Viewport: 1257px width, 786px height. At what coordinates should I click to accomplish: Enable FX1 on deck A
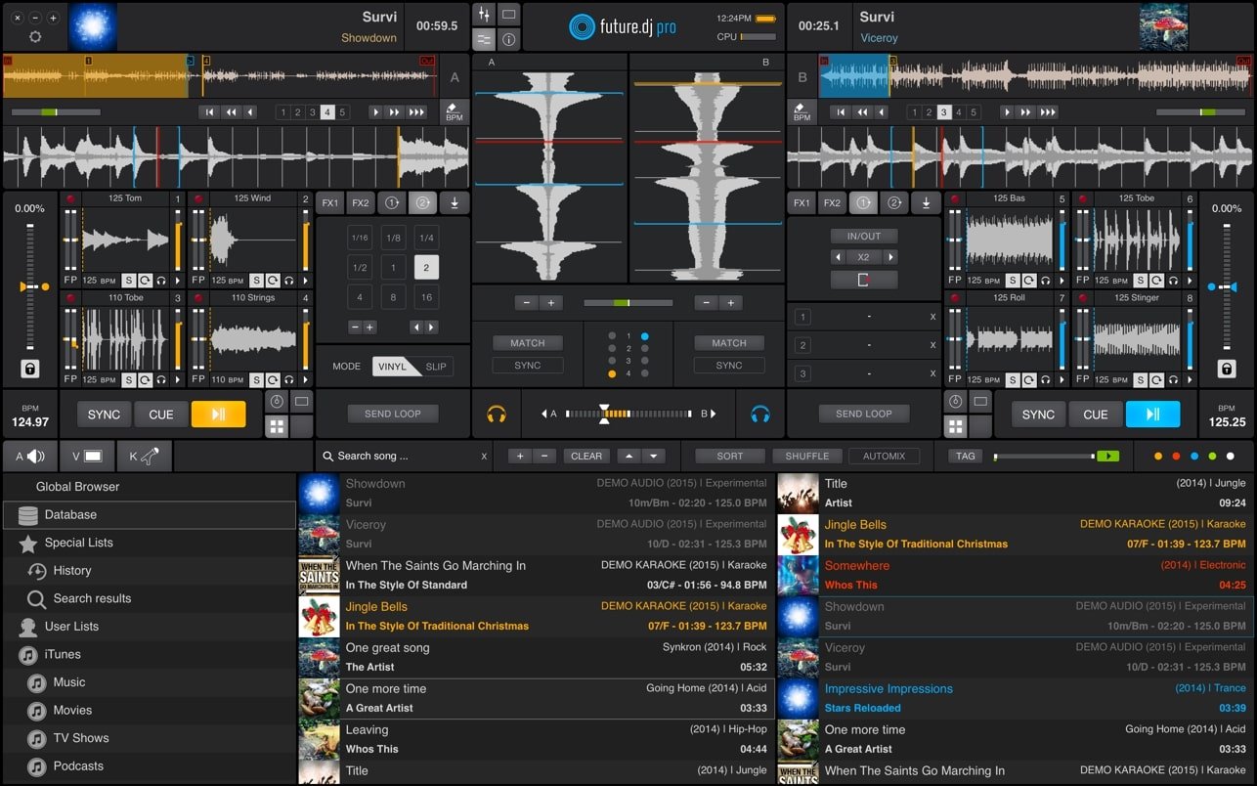[330, 203]
